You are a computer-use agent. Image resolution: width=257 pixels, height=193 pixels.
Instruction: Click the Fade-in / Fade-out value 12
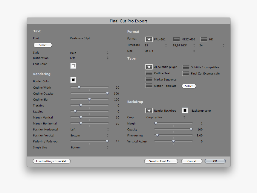coord(117,141)
